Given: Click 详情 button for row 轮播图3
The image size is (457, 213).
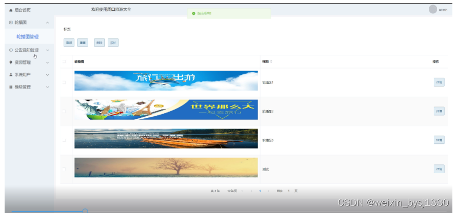Looking at the screenshot, I should point(439,140).
